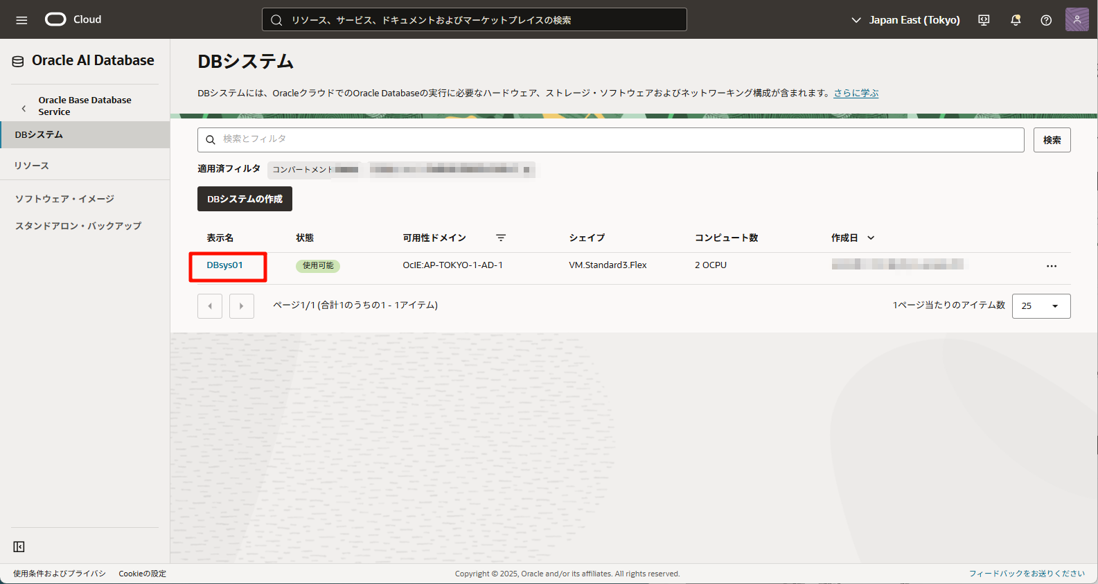This screenshot has width=1098, height=584.
Task: Click the コンピュート数 column header
Action: [726, 238]
